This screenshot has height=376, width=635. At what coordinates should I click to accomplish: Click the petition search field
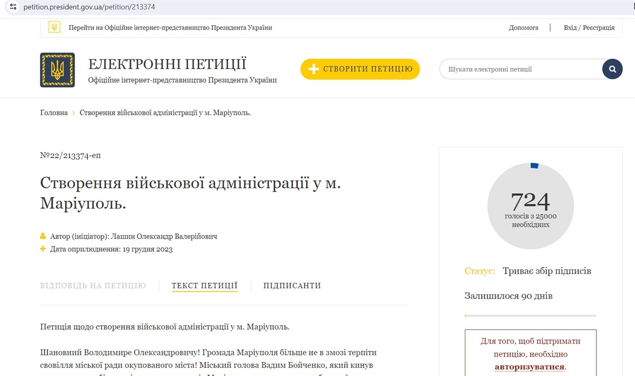point(521,69)
